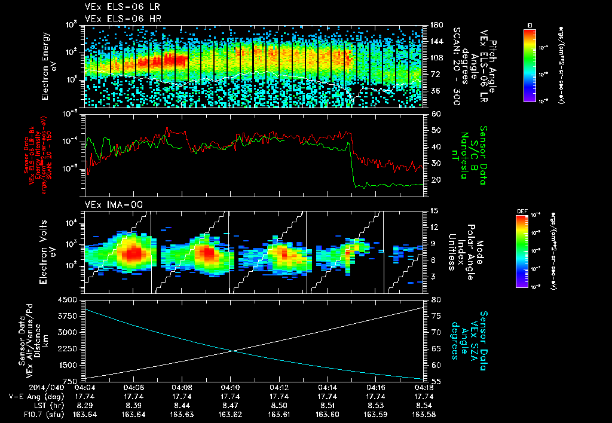
Task: Click the EI rainbow color bar
Action: coord(530,65)
